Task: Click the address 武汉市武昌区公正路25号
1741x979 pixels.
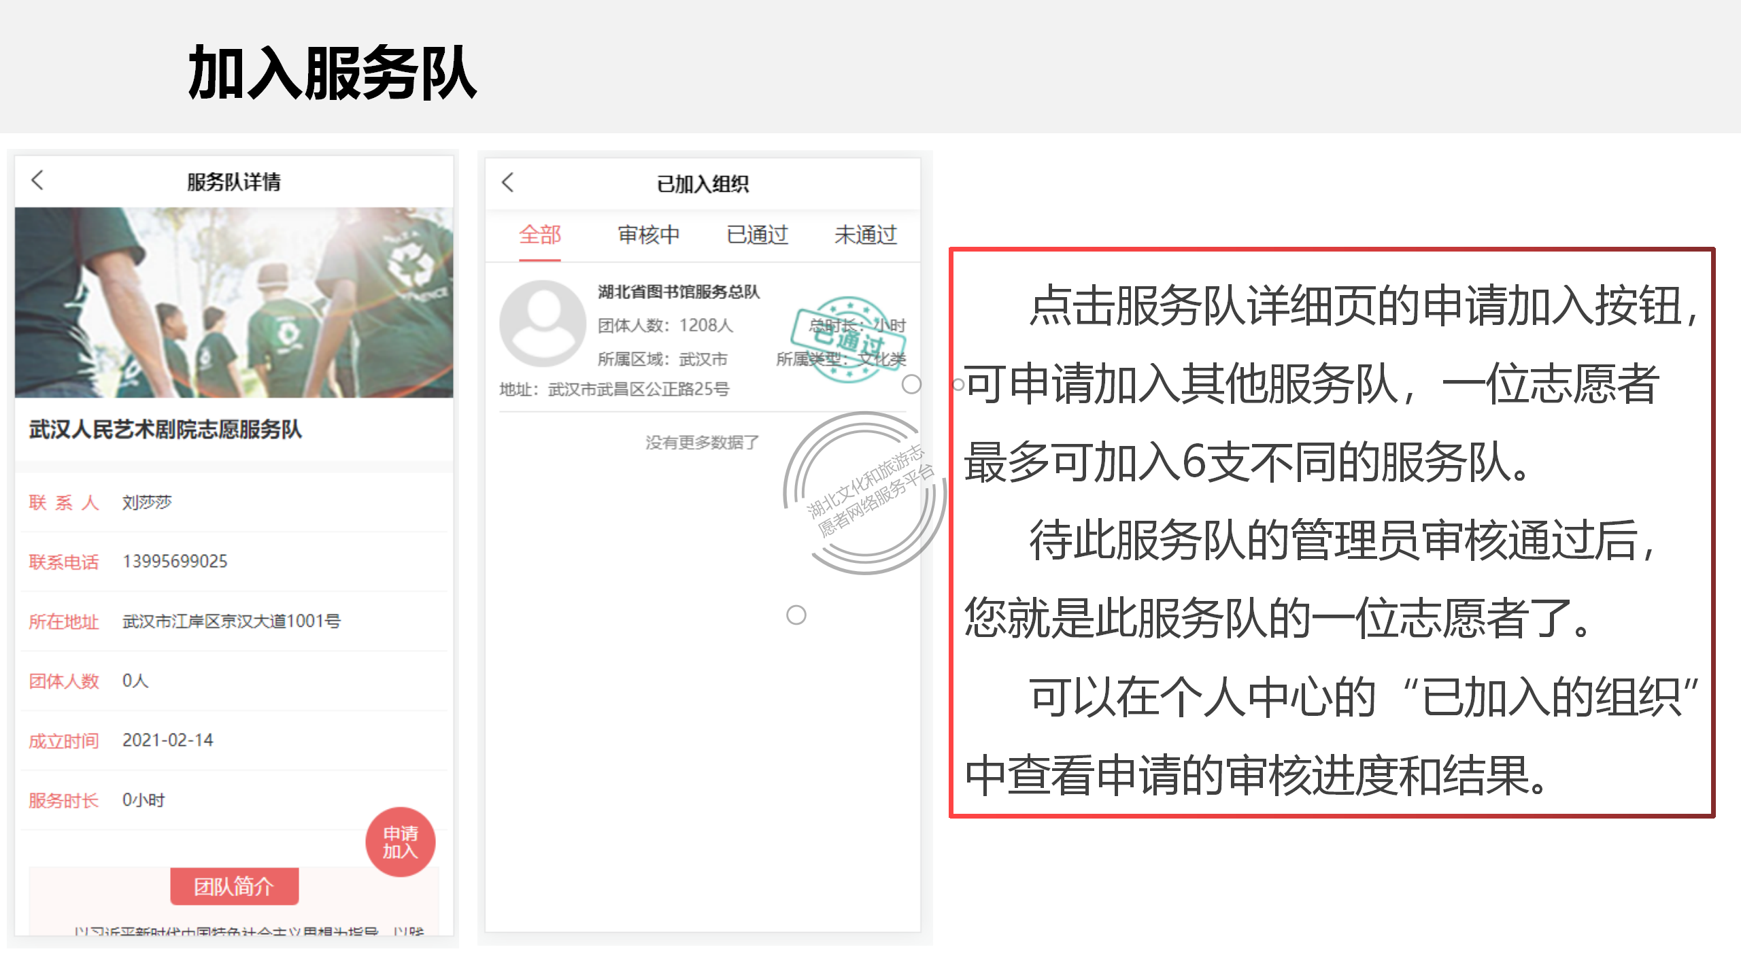Action: click(639, 390)
